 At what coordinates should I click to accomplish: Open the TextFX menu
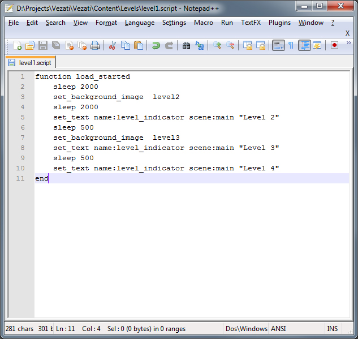[251, 23]
